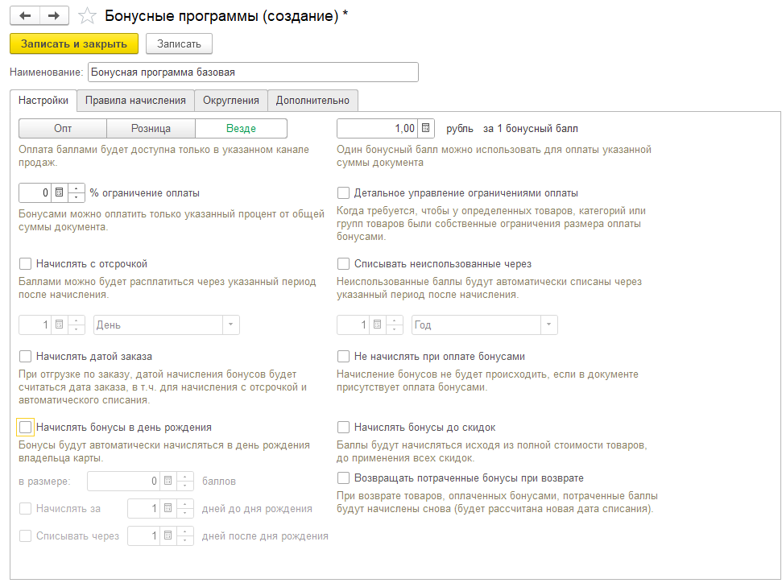Enable Детальное управление ограничениями оплаты checkbox
Viewport: 782px width, 583px height.
[x=343, y=192]
